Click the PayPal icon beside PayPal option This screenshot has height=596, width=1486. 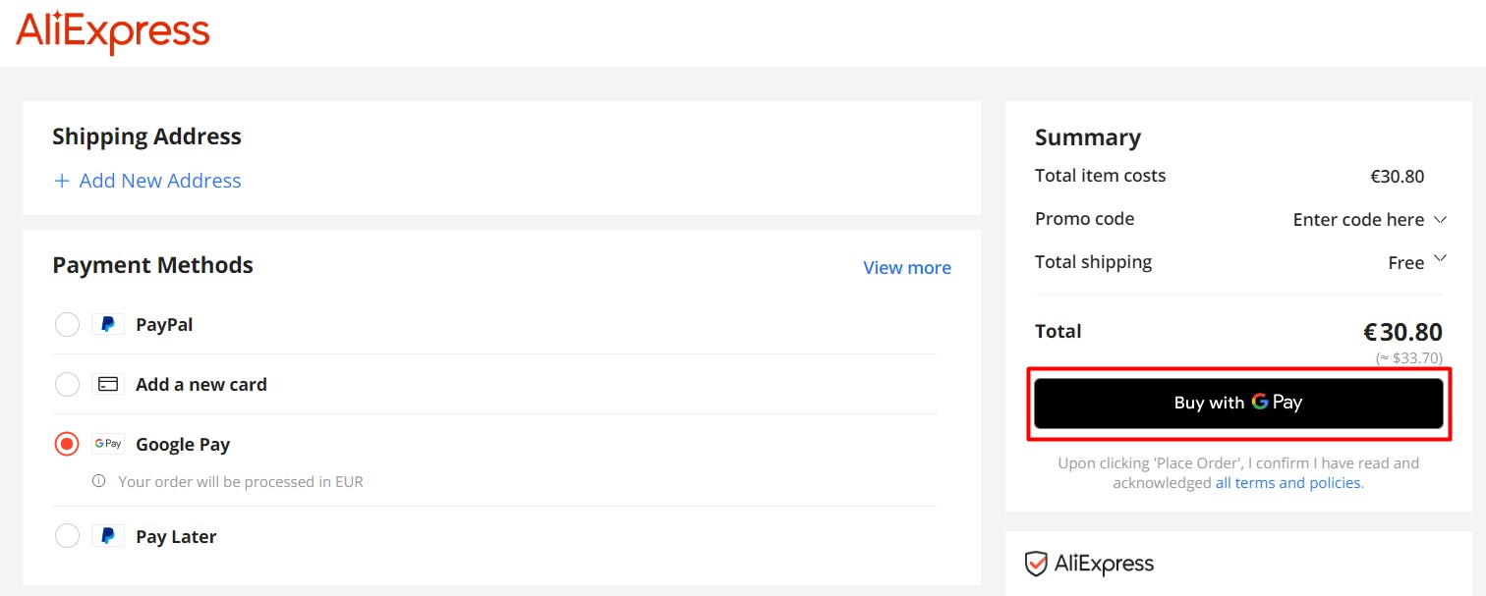coord(108,323)
